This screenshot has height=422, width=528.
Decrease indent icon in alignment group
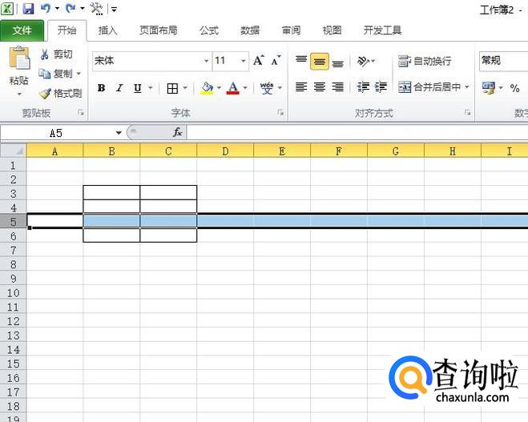coord(363,87)
